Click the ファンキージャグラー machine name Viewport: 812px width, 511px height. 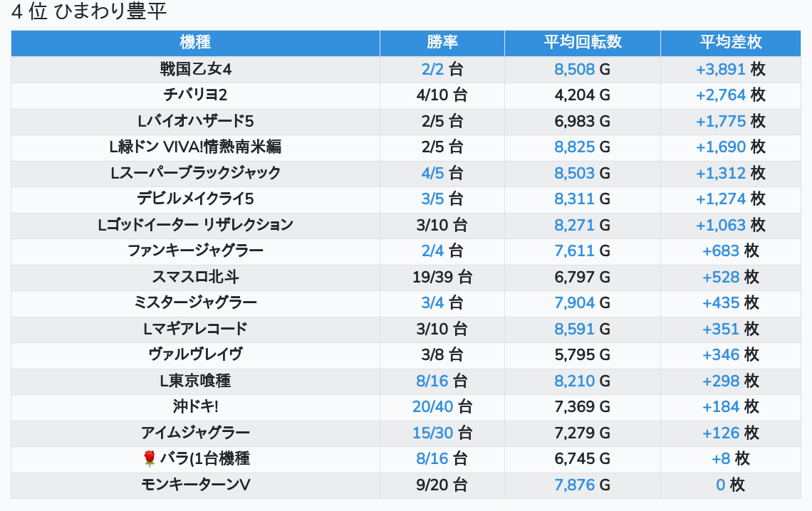195,251
